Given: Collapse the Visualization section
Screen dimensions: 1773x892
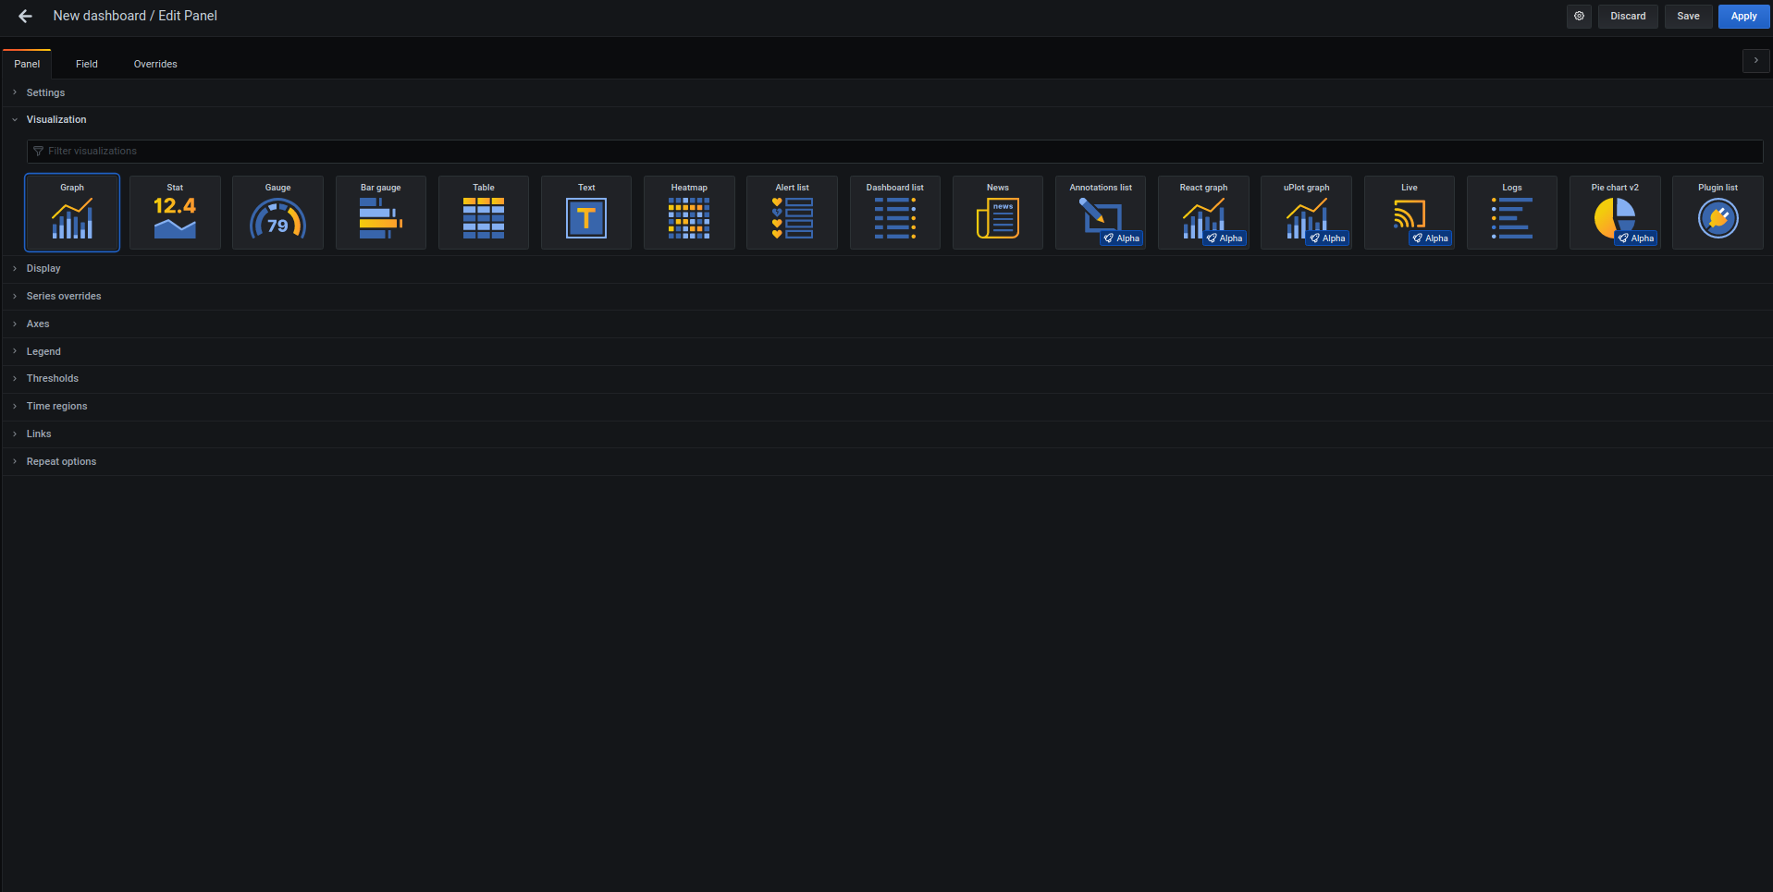Looking at the screenshot, I should (x=886, y=119).
